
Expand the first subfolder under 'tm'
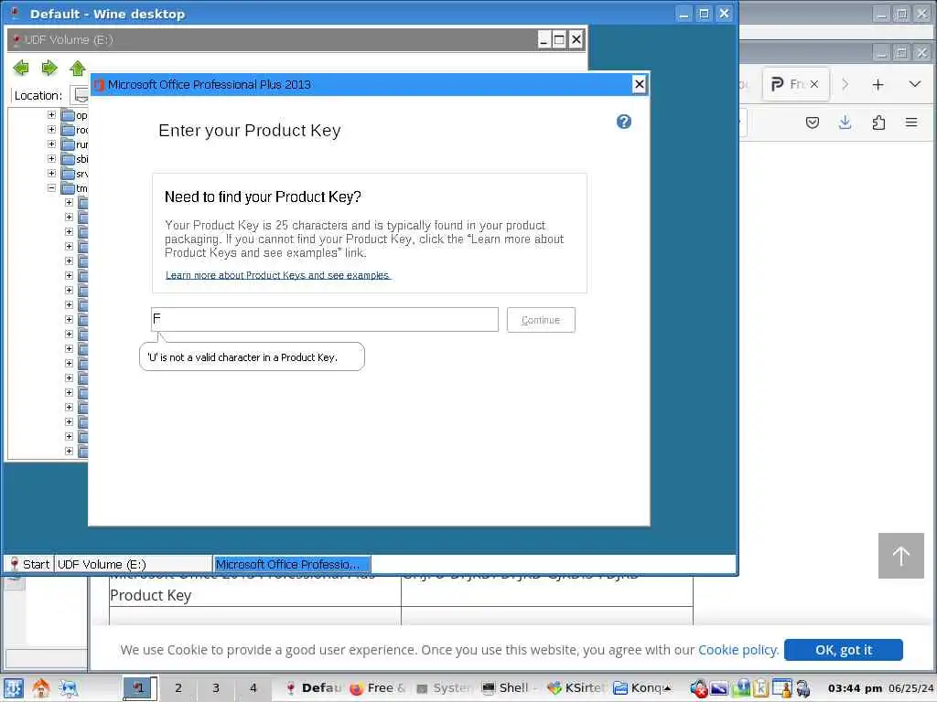click(69, 202)
